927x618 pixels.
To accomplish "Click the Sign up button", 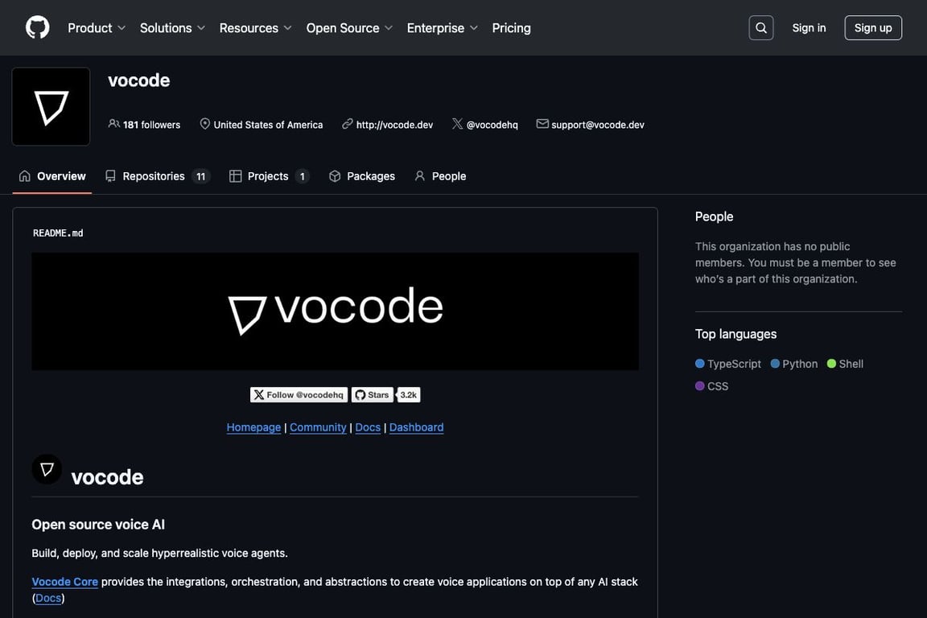I will coord(873,28).
